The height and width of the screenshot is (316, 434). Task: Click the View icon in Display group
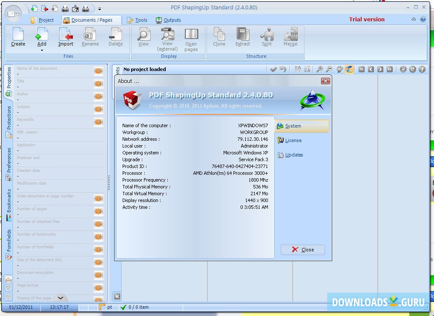point(144,37)
